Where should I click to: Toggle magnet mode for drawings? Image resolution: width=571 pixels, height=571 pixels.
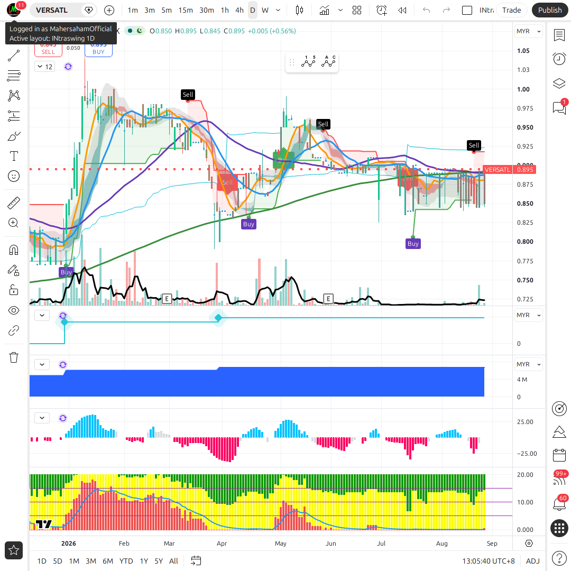(x=13, y=250)
